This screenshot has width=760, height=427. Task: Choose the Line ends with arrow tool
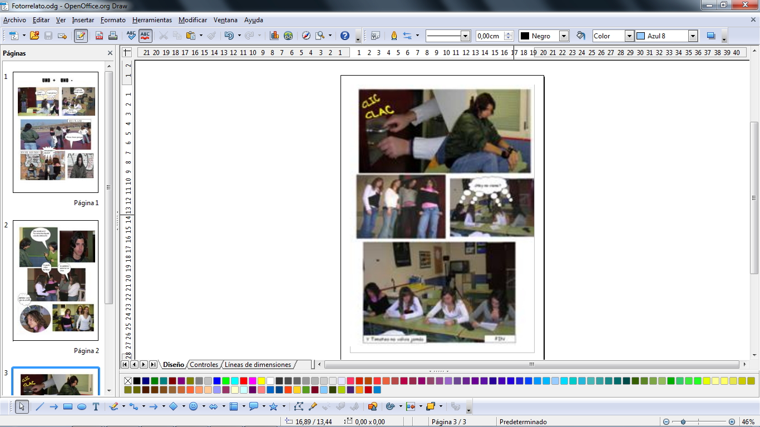54,406
